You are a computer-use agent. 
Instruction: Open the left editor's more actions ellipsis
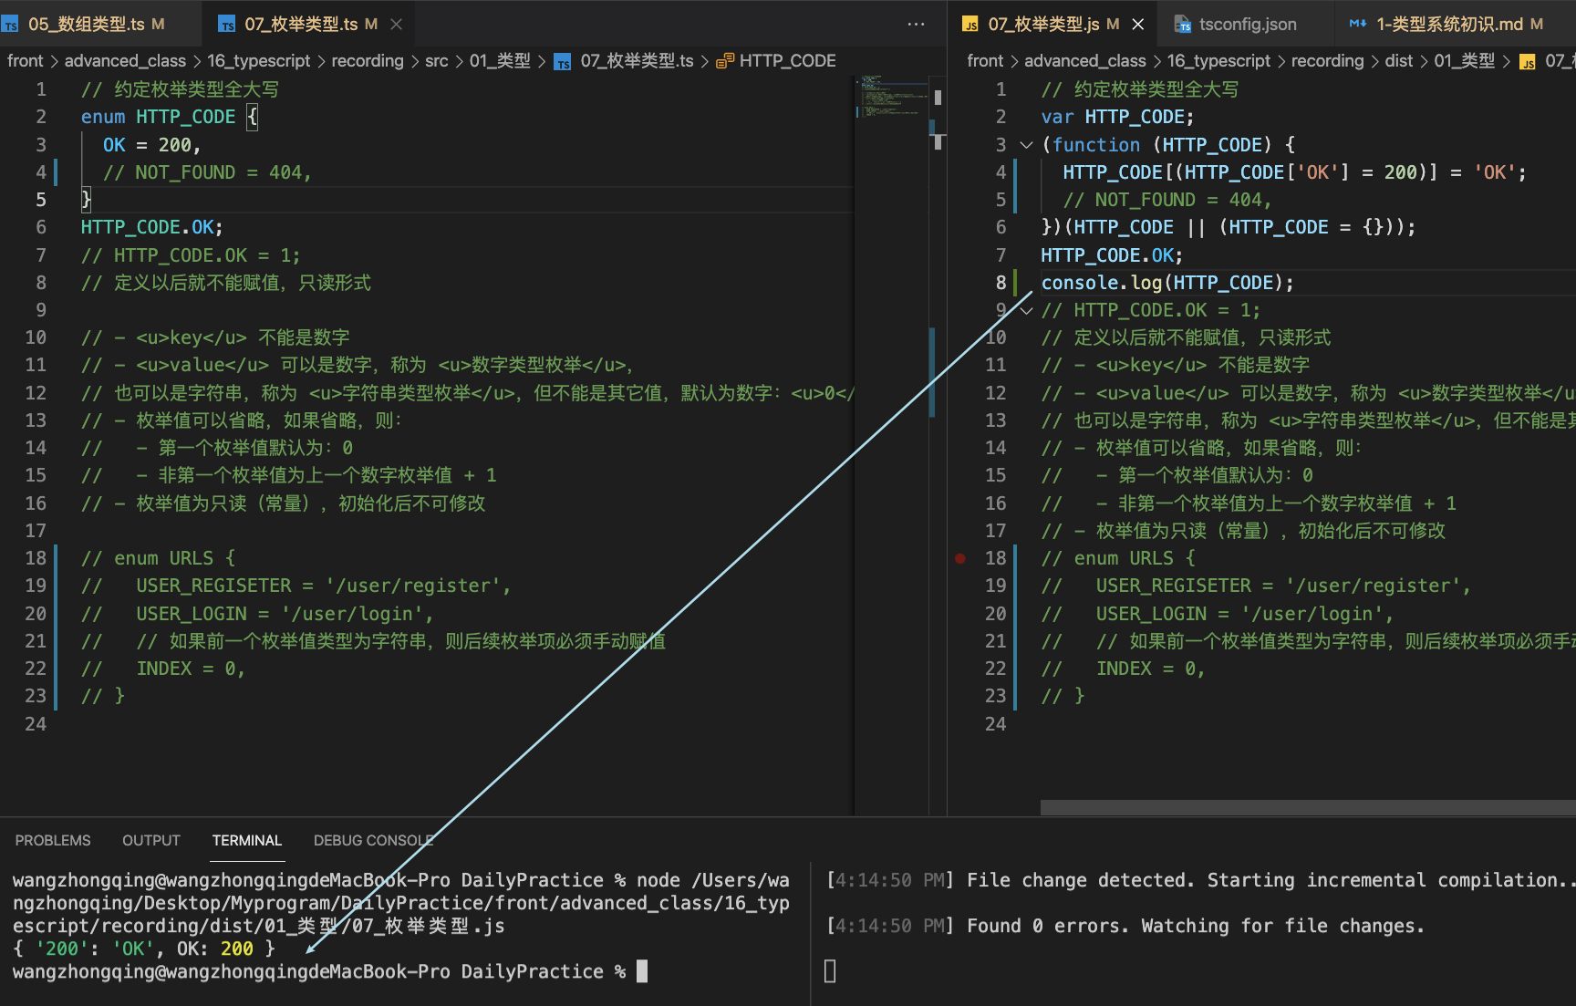pos(916,24)
